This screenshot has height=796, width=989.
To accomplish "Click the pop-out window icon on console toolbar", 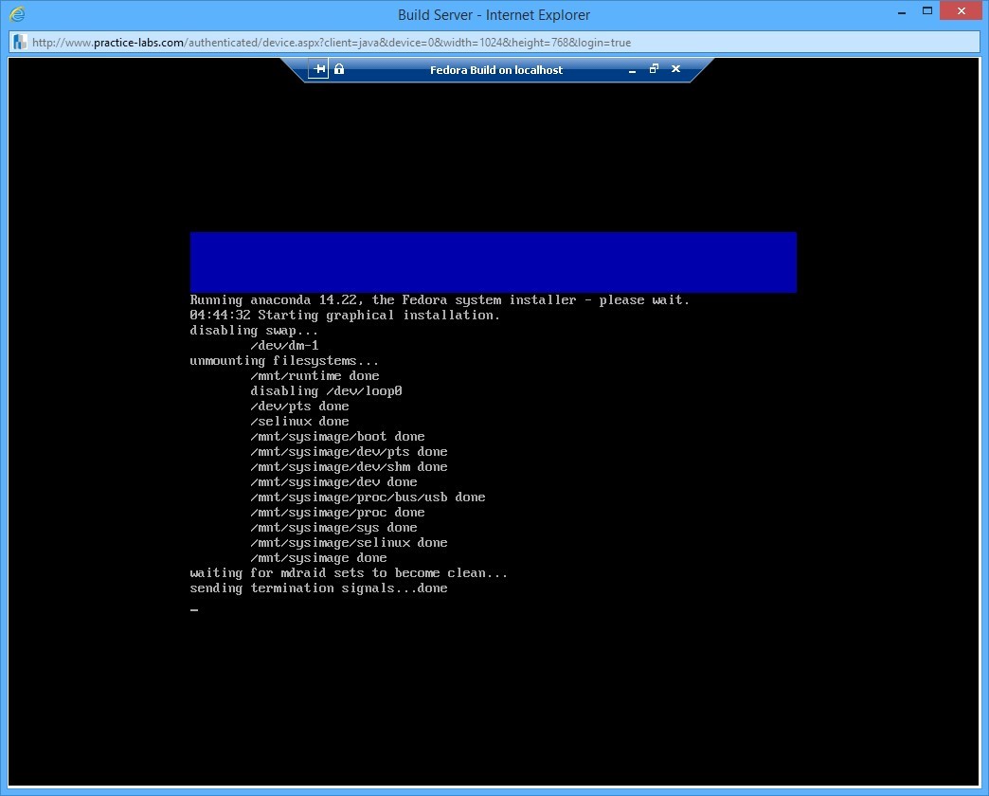I will click(653, 69).
